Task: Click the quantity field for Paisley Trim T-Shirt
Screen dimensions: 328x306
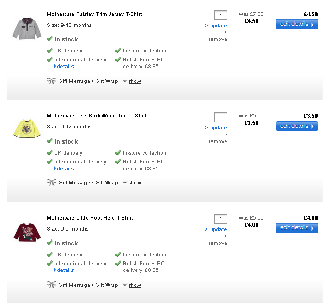Action: [220, 15]
